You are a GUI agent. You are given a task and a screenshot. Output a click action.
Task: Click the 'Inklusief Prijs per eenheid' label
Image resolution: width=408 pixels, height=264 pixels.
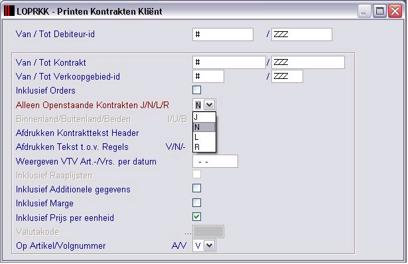(65, 218)
